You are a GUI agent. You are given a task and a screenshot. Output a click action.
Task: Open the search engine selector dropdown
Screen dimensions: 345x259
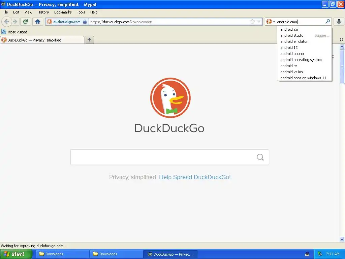click(x=271, y=22)
